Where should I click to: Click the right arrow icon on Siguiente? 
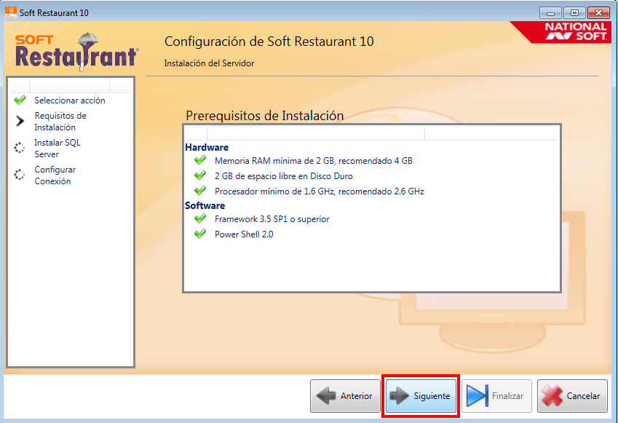399,396
